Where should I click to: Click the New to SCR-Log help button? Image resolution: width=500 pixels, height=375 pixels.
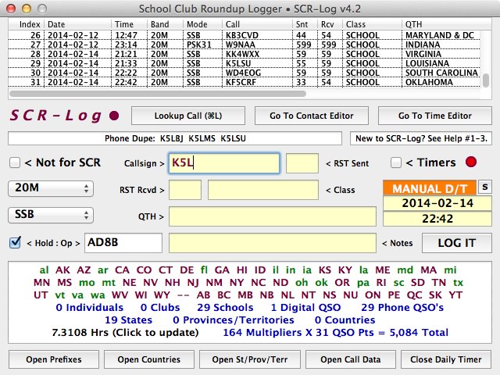[x=420, y=138]
